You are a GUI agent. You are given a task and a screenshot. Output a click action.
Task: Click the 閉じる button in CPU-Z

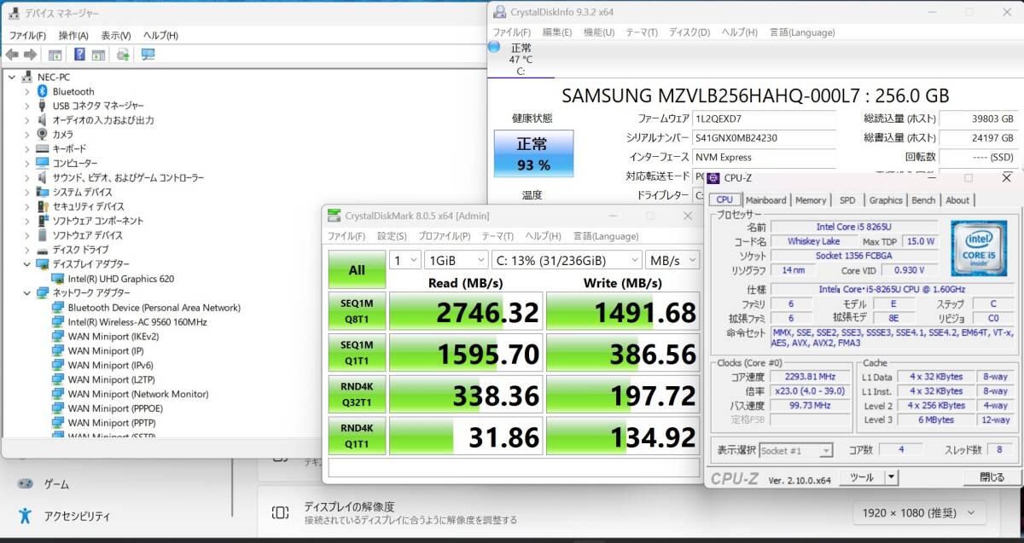click(992, 477)
